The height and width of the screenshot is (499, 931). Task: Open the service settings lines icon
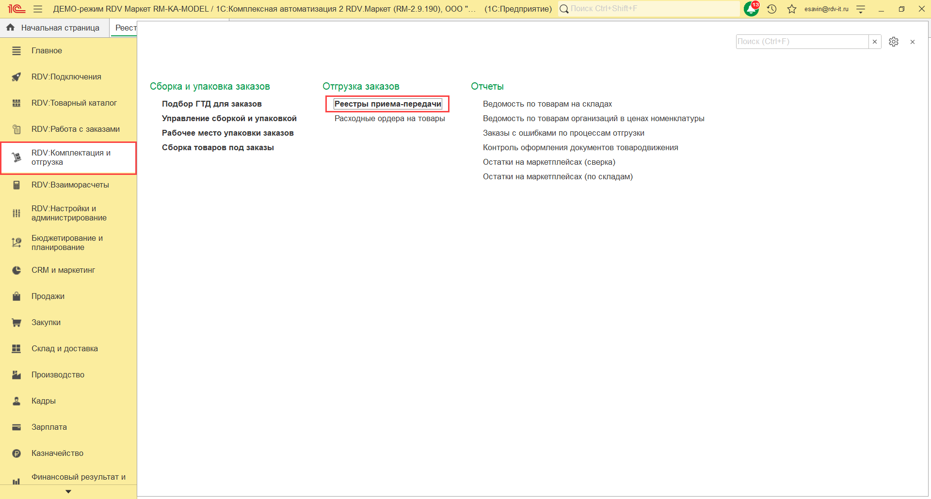861,9
